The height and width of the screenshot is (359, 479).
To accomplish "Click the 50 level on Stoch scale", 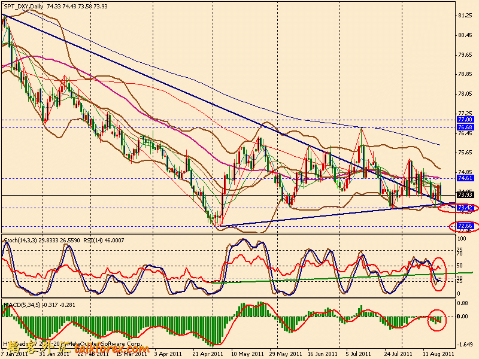I will click(x=460, y=266).
